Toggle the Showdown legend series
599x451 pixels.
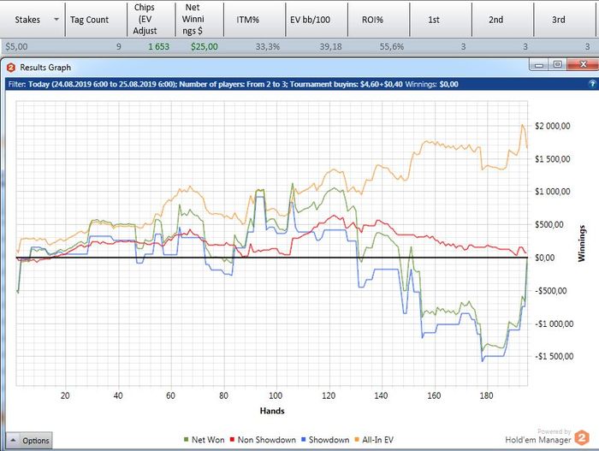tap(325, 440)
